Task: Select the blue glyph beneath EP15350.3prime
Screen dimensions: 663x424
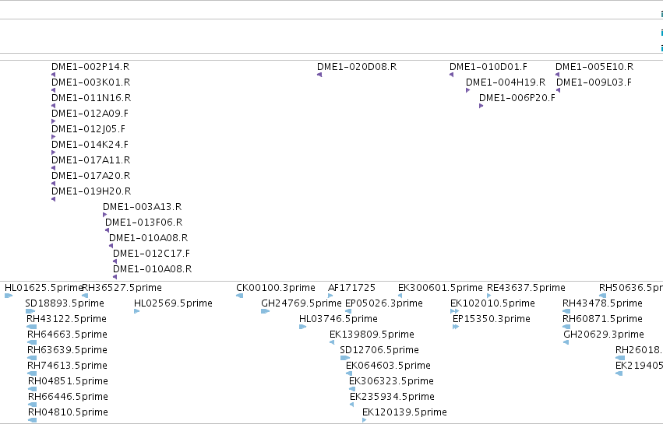Action: point(456,327)
